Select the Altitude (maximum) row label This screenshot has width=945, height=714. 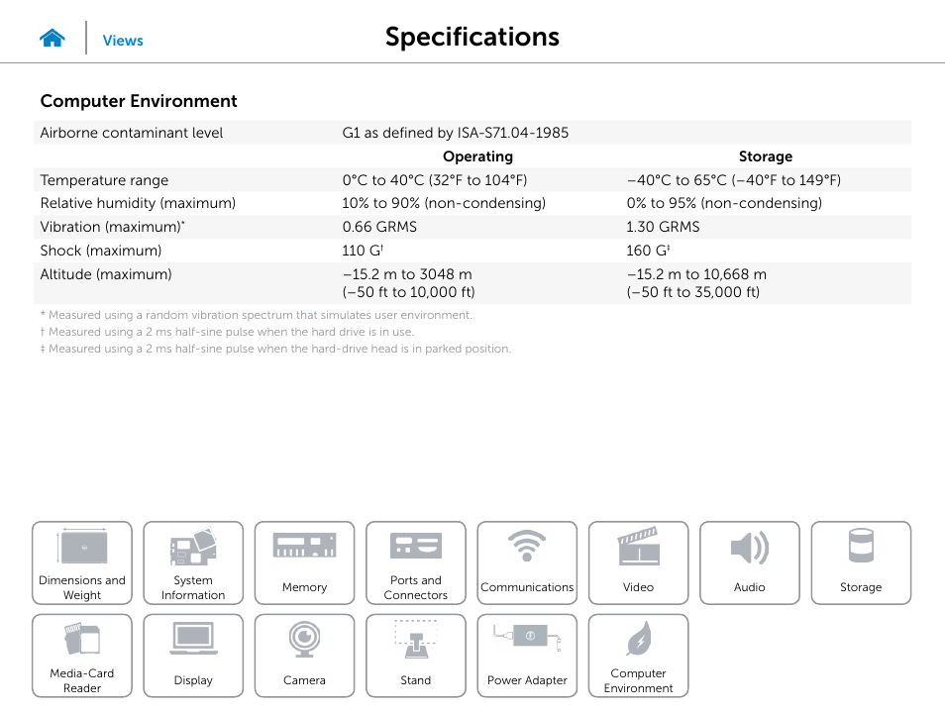[106, 274]
